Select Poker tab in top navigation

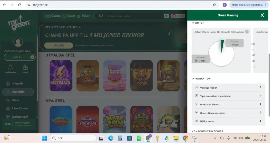pyautogui.click(x=83, y=16)
